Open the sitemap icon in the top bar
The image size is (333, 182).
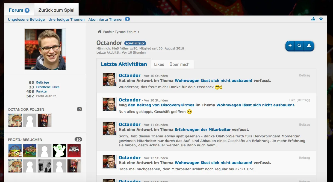click(313, 19)
